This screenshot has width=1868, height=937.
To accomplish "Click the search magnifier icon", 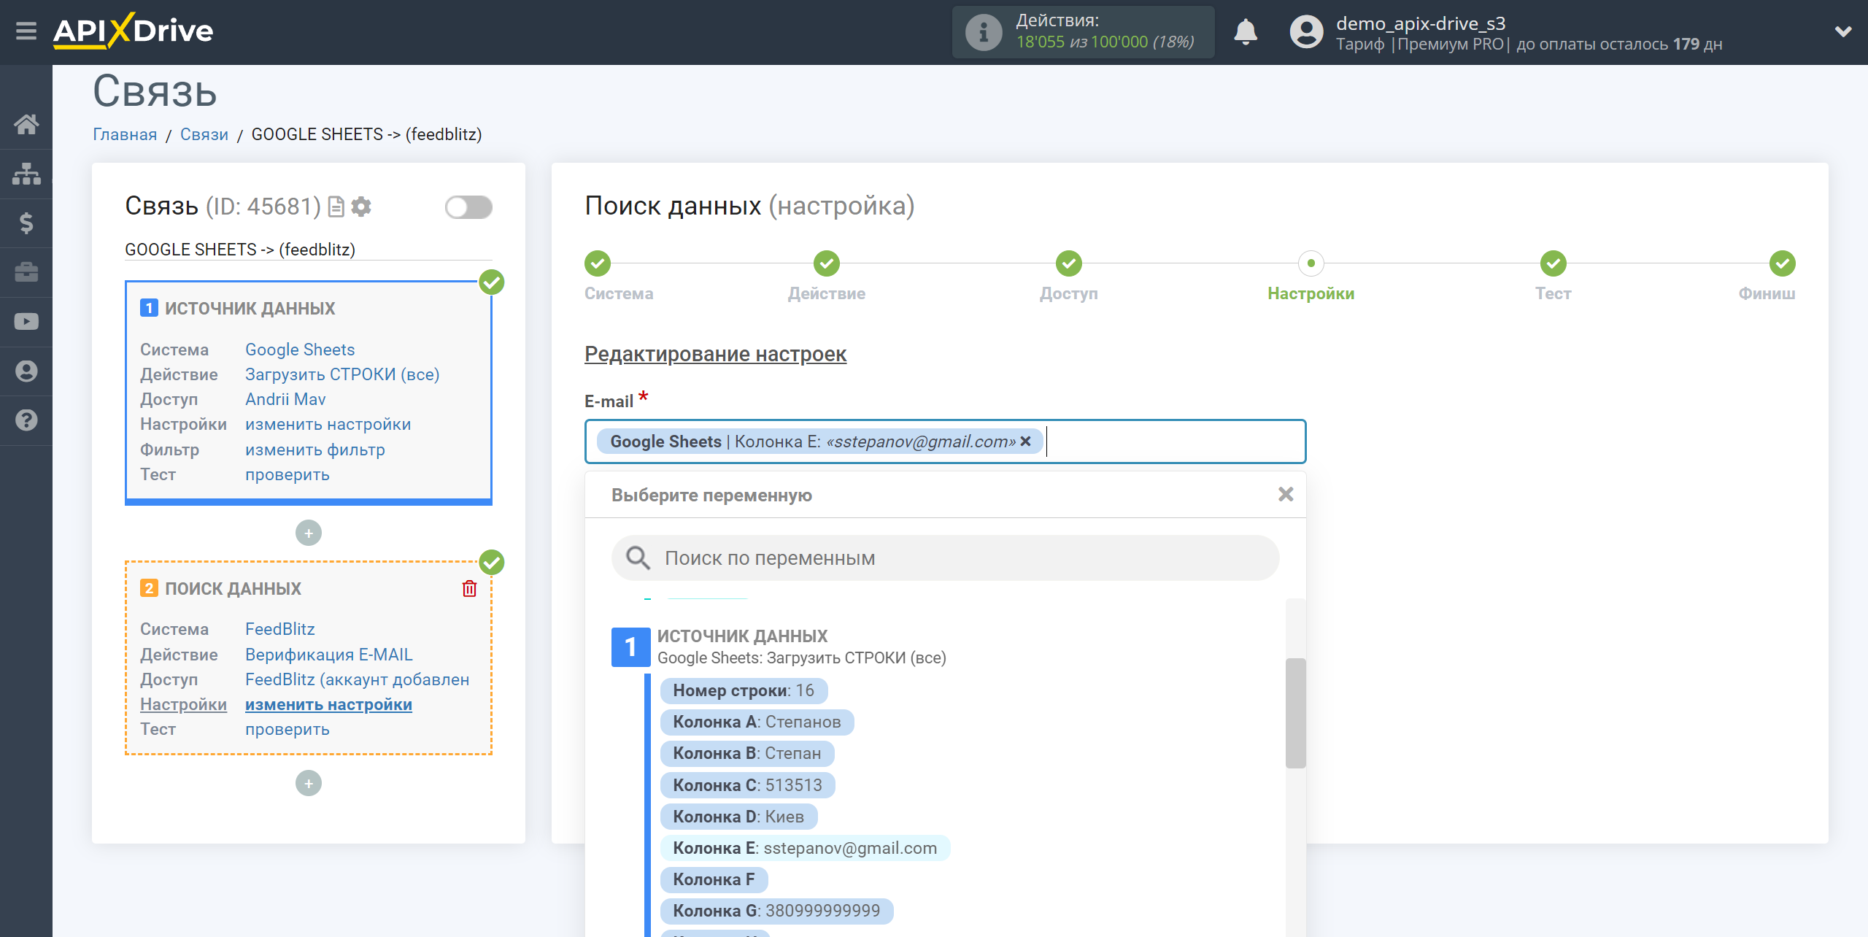I will coord(638,558).
